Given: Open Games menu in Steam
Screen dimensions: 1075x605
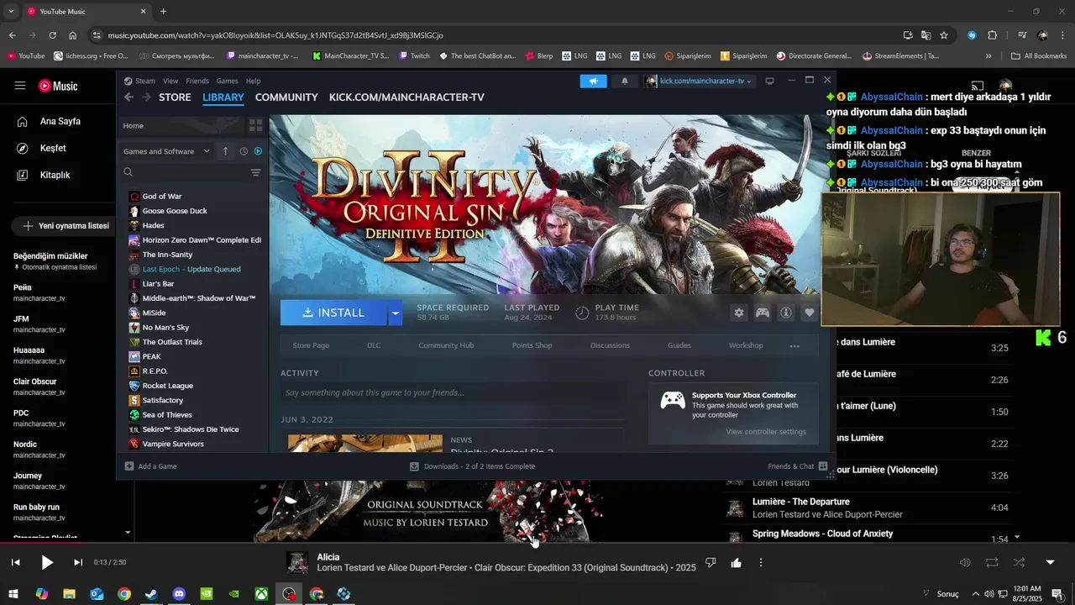Looking at the screenshot, I should tap(228, 82).
